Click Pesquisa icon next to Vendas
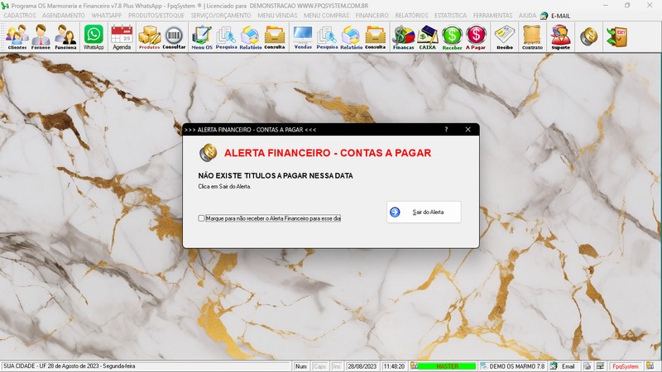 point(327,37)
